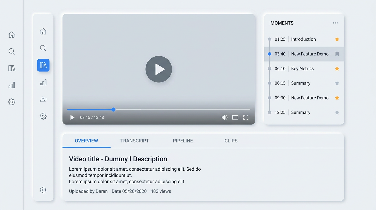376x210 pixels.
Task: Open the Search icon in the inner panel
Action: pos(43,48)
